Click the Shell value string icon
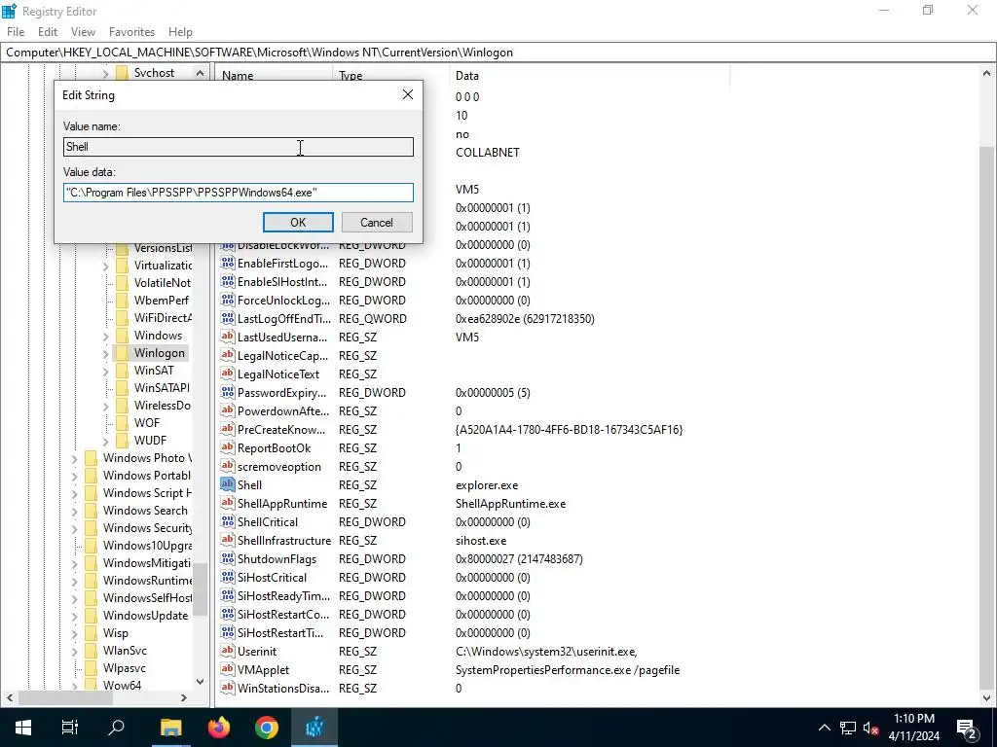 [x=227, y=484]
